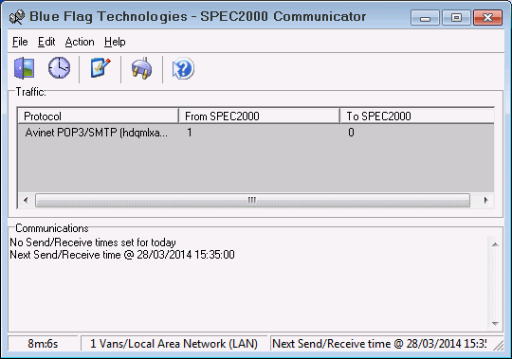This screenshot has width=512, height=359.
Task: Click the 8m:6s status bar timer
Action: [43, 343]
